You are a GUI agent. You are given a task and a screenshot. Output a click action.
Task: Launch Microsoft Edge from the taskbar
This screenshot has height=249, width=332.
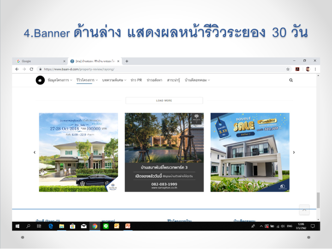point(51,226)
